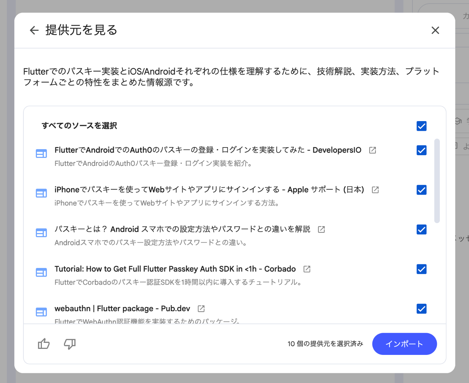
Task: Uncheck the パスキーとは Android source checkbox
Action: point(421,229)
